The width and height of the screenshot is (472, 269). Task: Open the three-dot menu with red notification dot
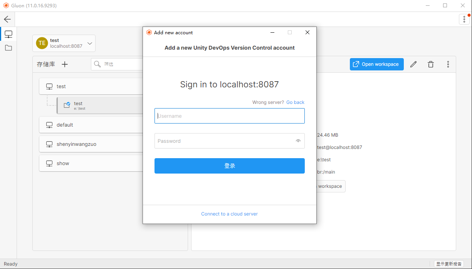click(x=464, y=19)
